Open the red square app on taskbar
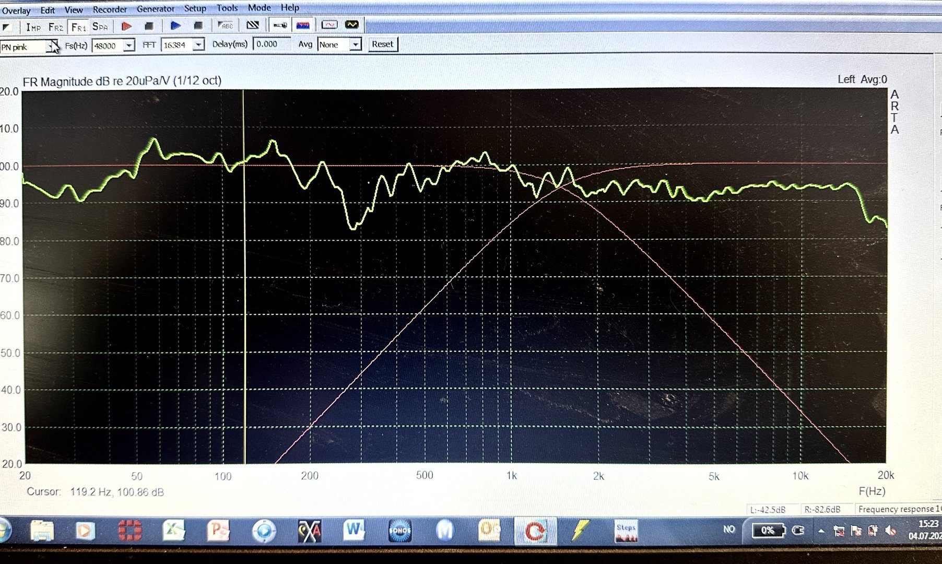The width and height of the screenshot is (942, 564). [129, 531]
